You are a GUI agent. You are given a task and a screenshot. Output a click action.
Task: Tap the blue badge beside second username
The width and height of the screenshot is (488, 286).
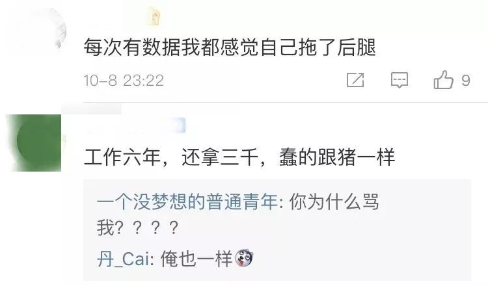tap(180, 125)
